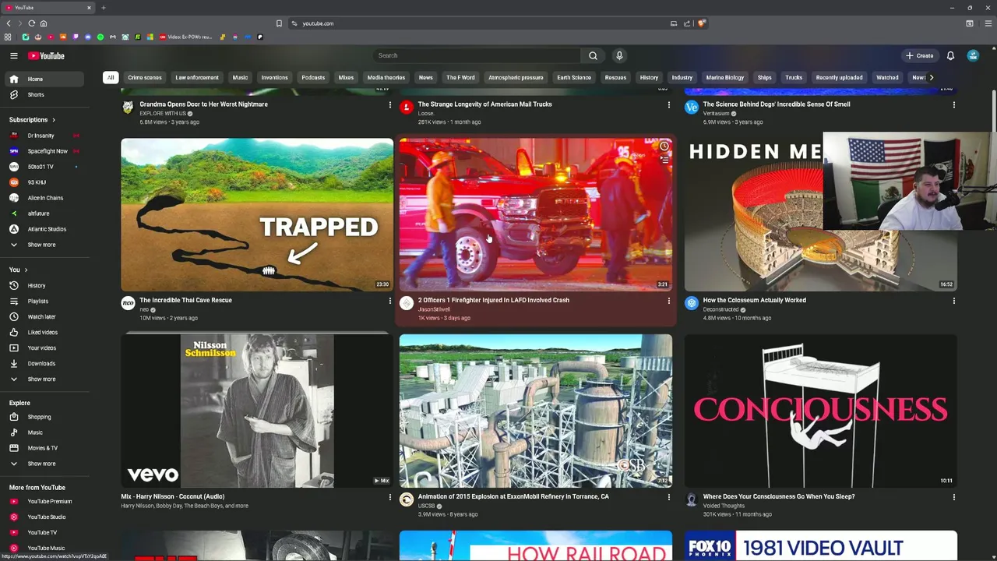Click the JasonStillwell channel name

[434, 309]
